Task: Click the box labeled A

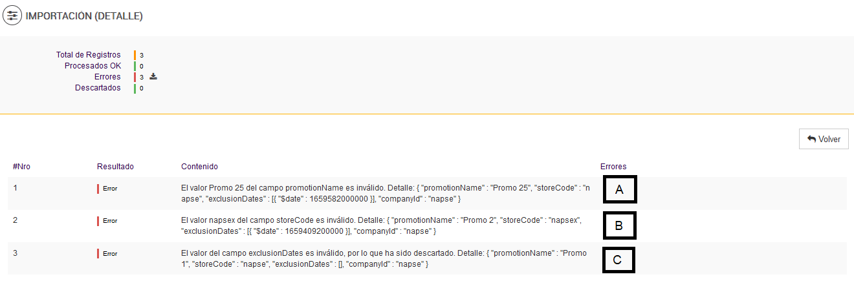Action: coord(619,189)
